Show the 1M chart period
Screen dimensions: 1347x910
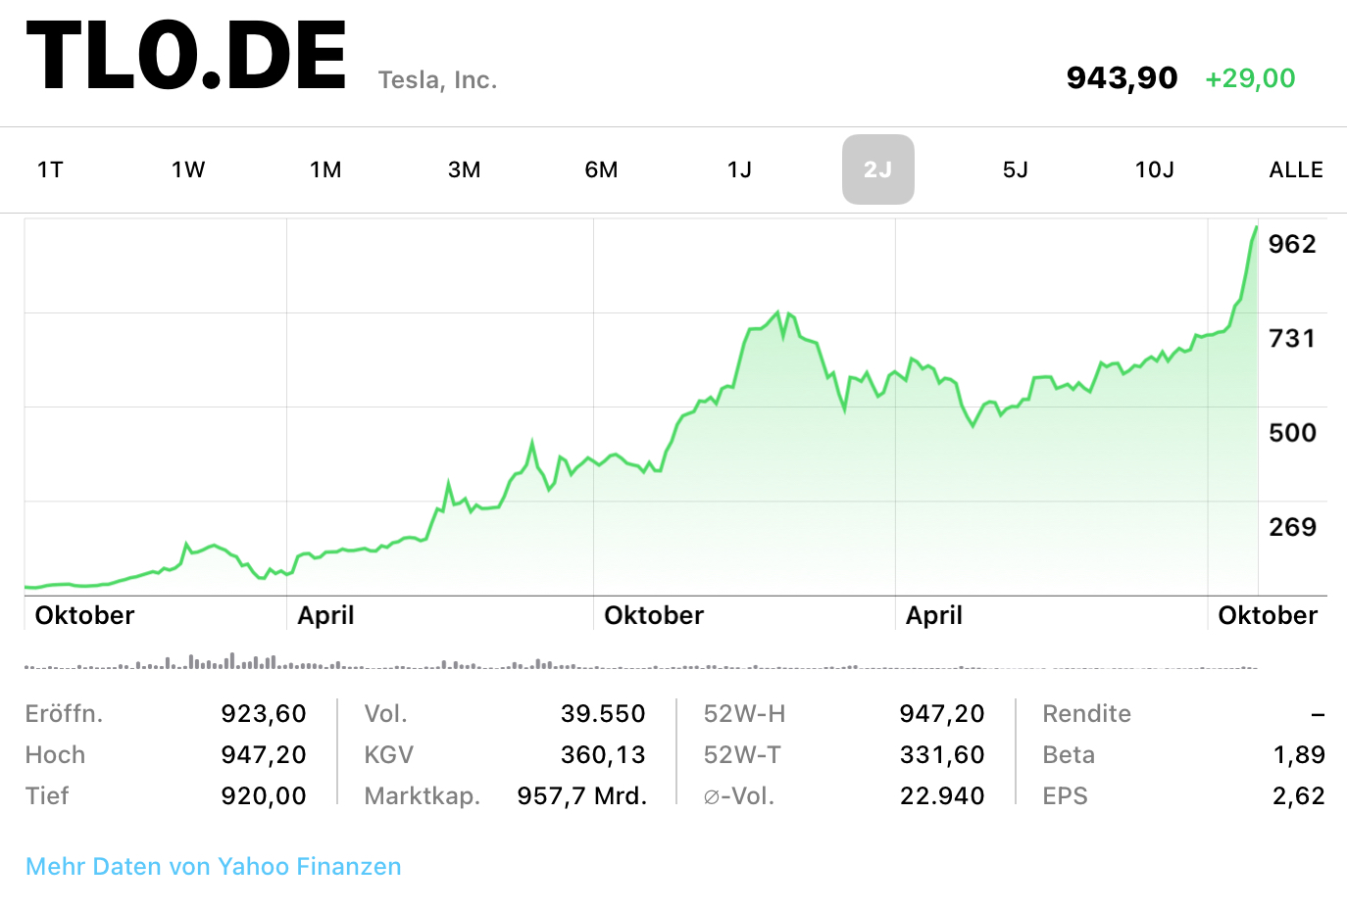(x=325, y=169)
